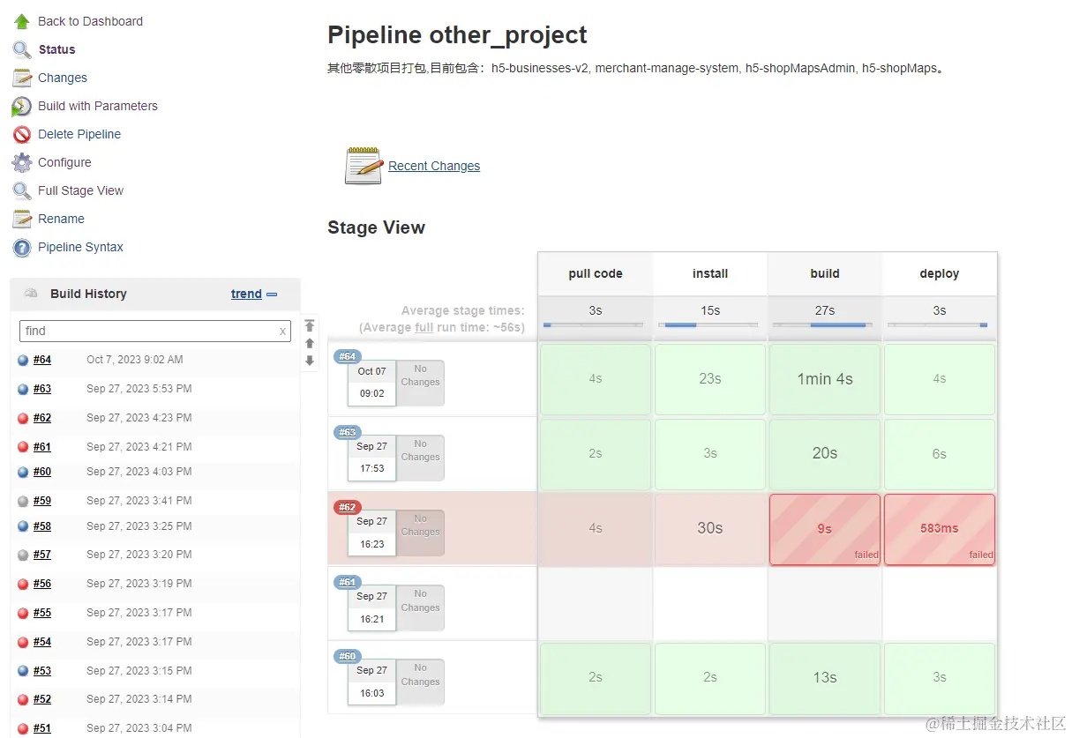Collapse the Build History trend toggle

[x=272, y=294]
